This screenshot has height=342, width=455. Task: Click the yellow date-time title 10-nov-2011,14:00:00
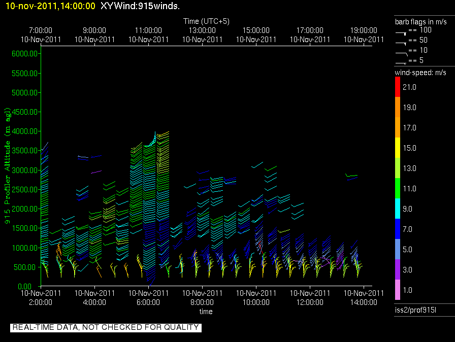click(x=50, y=6)
